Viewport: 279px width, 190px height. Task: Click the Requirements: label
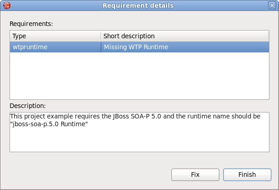pyautogui.click(x=31, y=23)
